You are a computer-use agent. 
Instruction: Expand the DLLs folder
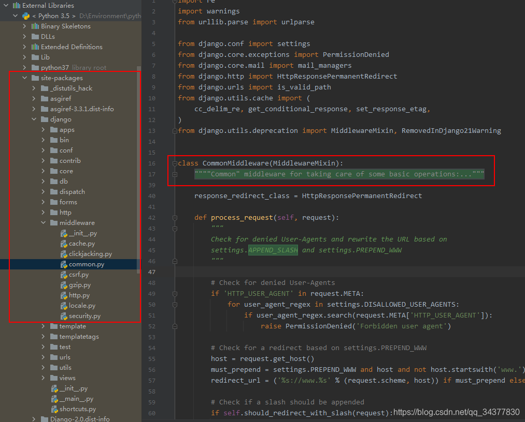24,36
